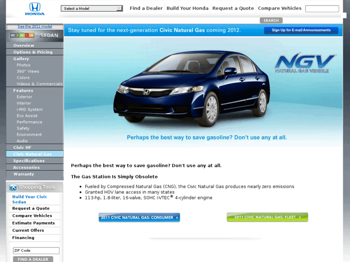Click Current Offers in Shopping Tools
The width and height of the screenshot is (350, 262).
tap(28, 230)
